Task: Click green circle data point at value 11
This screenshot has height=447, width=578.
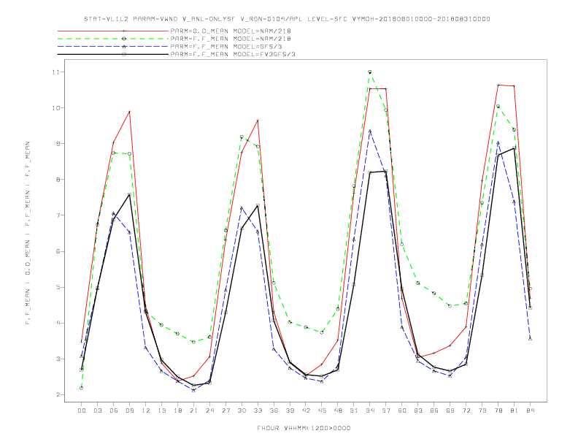Action: [370, 72]
